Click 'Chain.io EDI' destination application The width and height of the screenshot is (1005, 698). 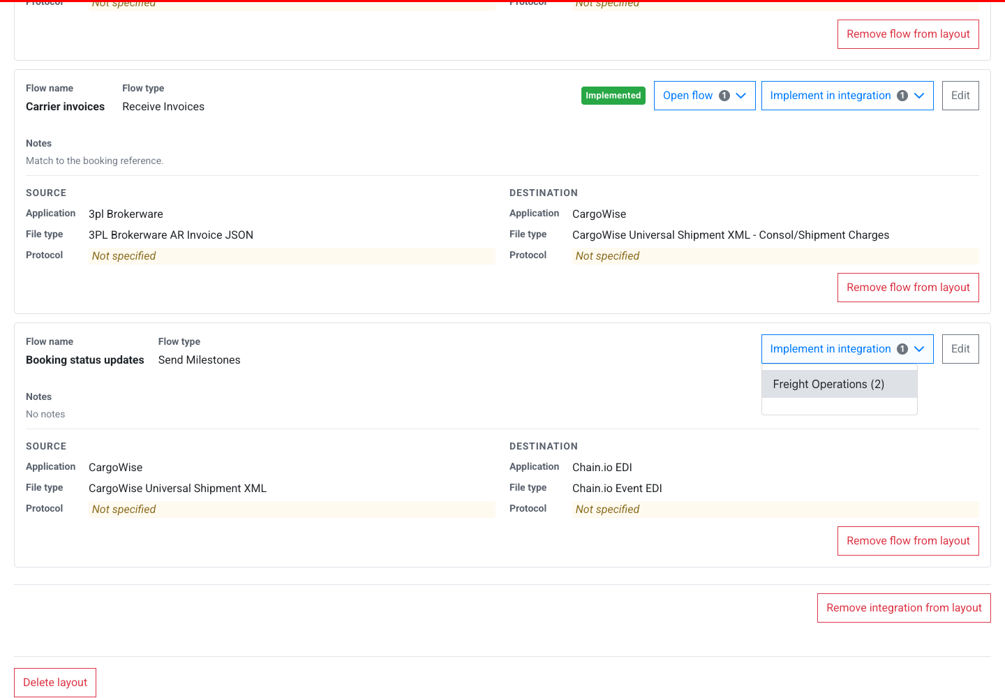click(x=602, y=468)
